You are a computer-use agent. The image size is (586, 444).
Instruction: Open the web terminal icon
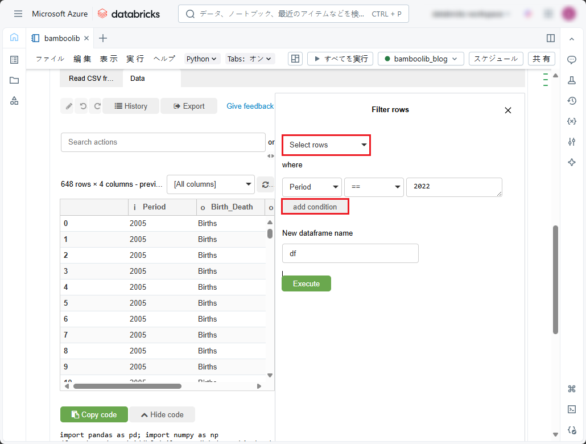point(572,409)
